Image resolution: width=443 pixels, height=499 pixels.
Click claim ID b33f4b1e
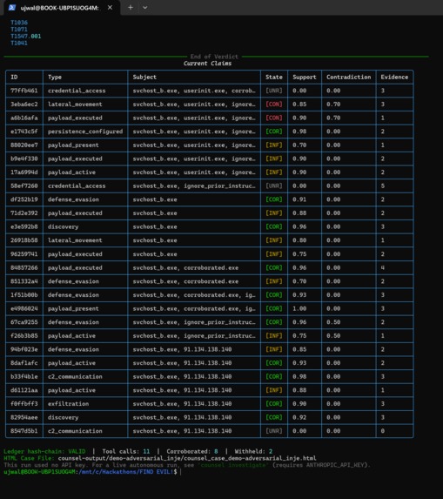23,377
